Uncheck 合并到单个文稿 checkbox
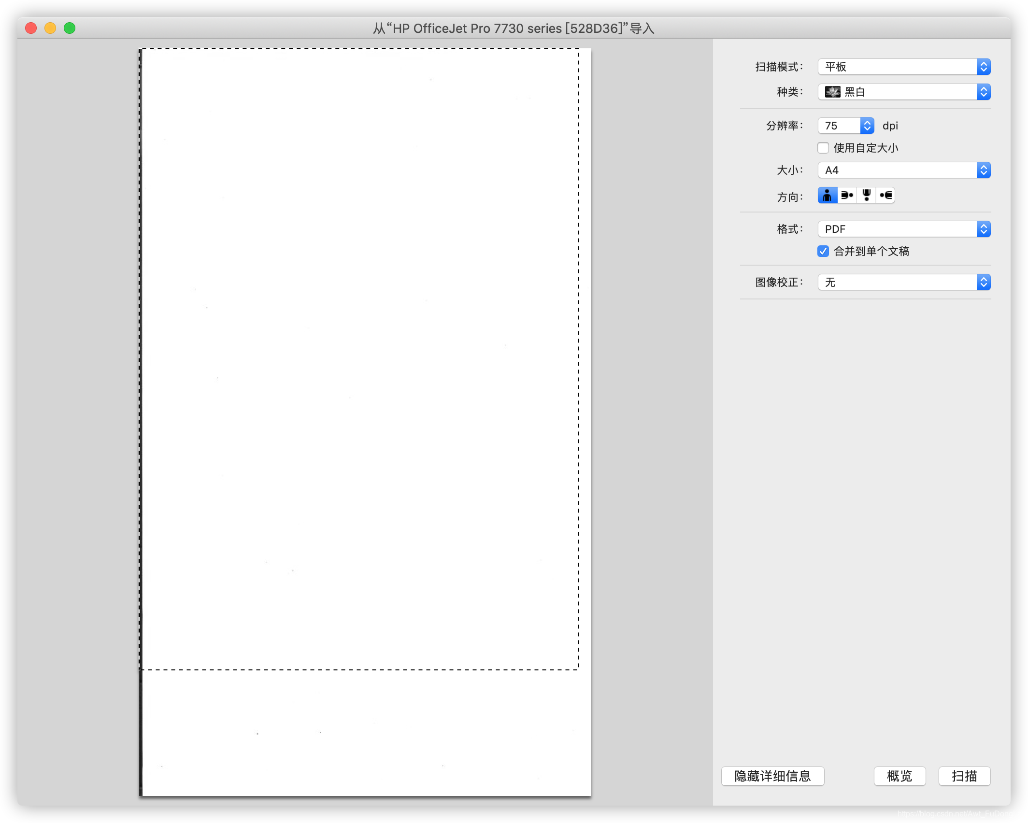 [x=823, y=251]
